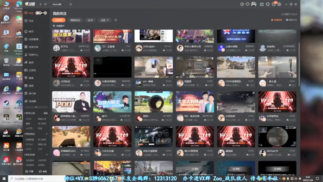
Task: Select the 办卡 filter tab
Action: (x=90, y=20)
